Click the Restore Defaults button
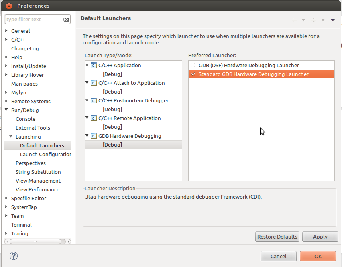The width and height of the screenshot is (342, 267). click(277, 237)
